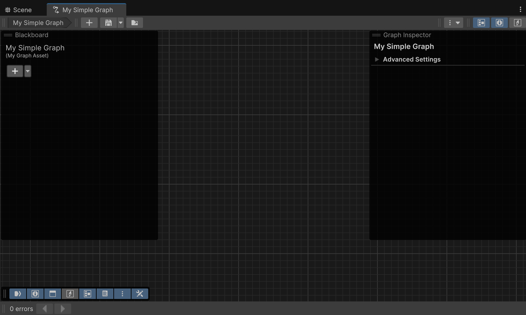This screenshot has width=526, height=315.
Task: Click the info inspector icon in bottom toolbar
Action: point(35,294)
